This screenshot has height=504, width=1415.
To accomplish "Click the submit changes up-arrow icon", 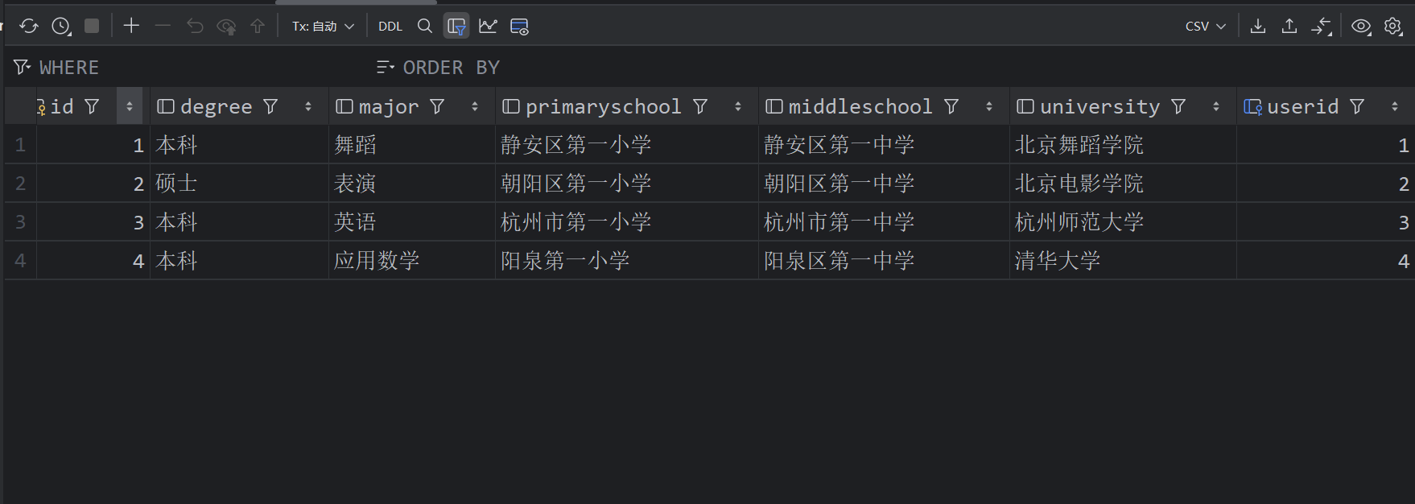I will click(x=258, y=26).
